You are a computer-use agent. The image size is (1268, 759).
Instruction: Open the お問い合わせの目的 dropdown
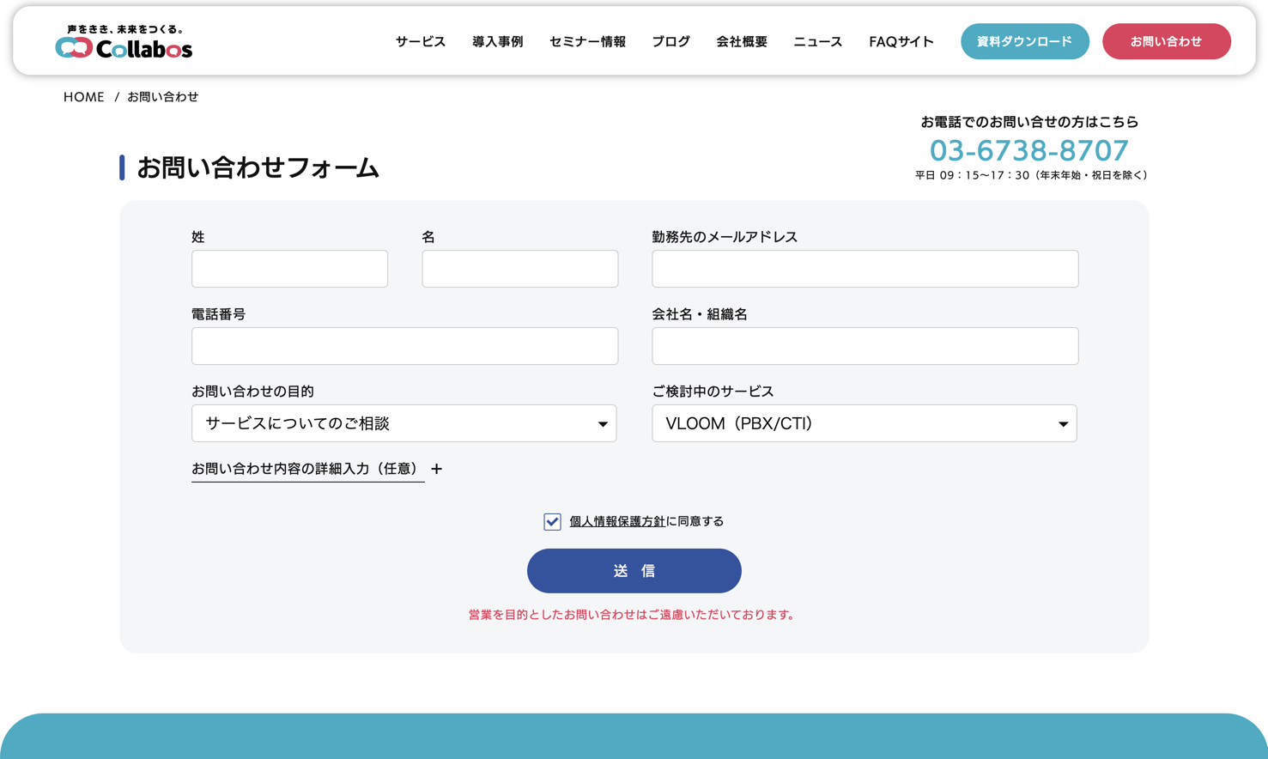403,423
